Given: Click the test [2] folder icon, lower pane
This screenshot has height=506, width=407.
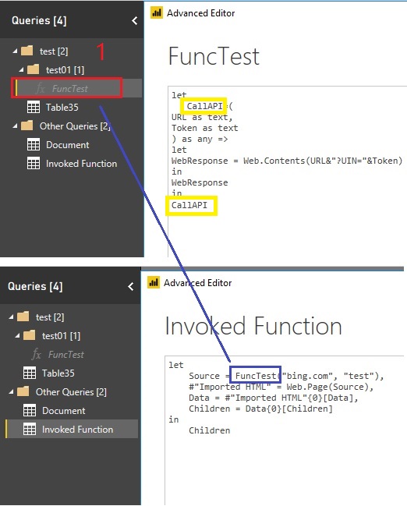Looking at the screenshot, I should tap(23, 317).
